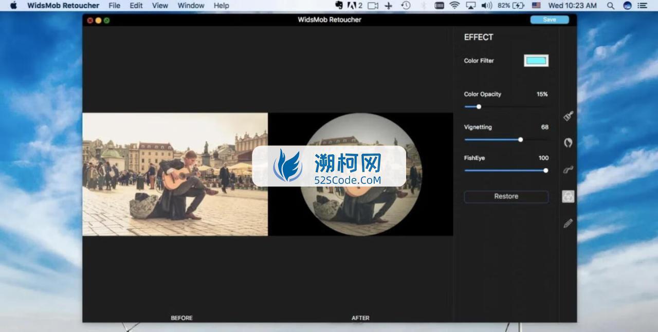
Task: Click the AFTER label
Action: tap(360, 318)
